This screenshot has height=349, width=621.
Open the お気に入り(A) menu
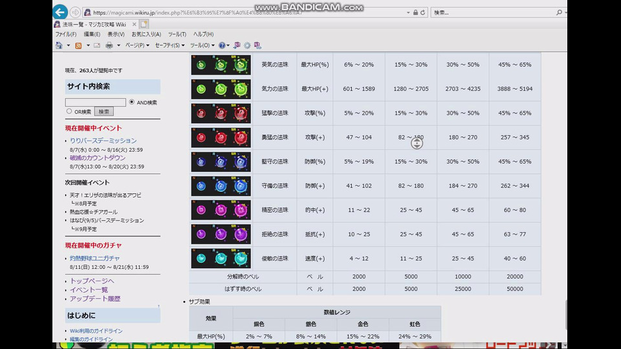tap(147, 34)
